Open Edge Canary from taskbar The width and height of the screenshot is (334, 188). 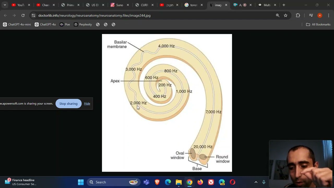click(222, 182)
